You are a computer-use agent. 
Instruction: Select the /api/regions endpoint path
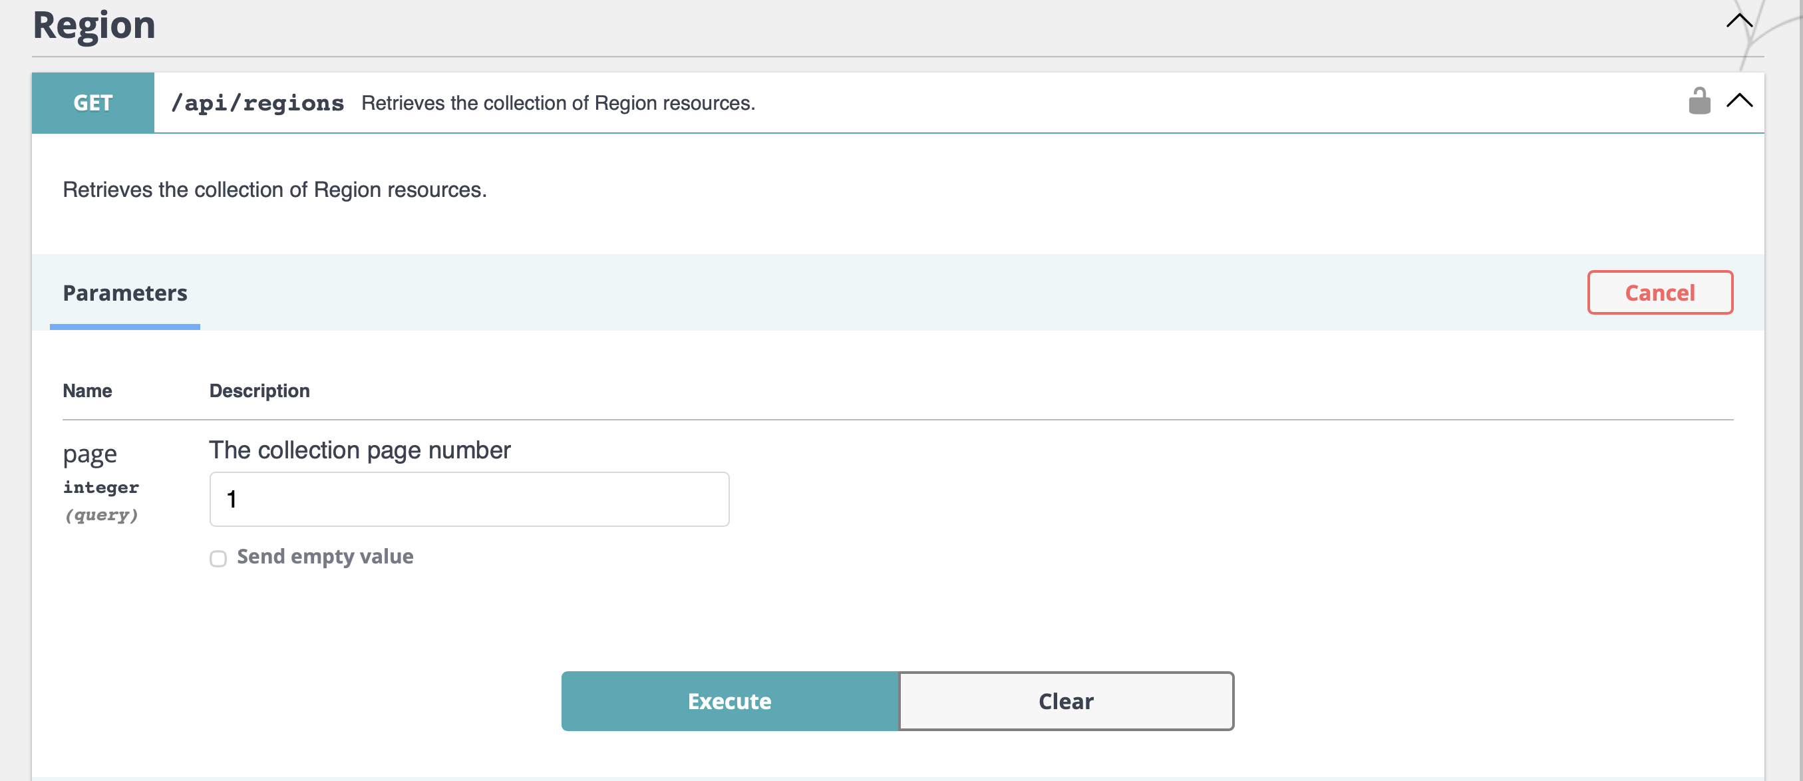(x=258, y=102)
